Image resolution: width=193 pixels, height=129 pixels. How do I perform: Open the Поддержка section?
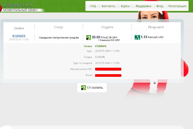pos(143,6)
